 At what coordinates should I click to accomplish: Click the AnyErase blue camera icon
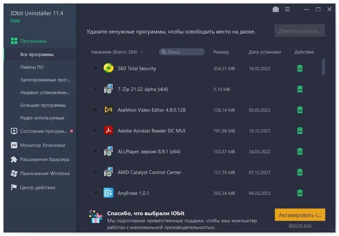[x=109, y=193]
